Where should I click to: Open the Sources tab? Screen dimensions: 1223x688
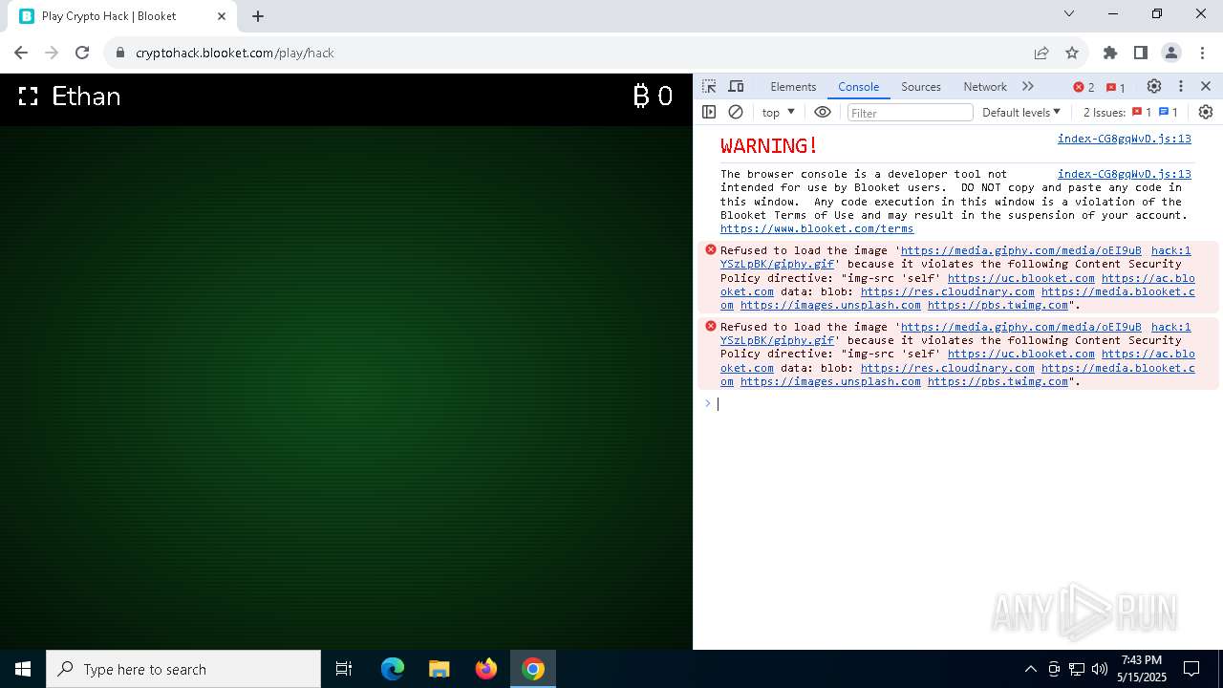pos(921,86)
